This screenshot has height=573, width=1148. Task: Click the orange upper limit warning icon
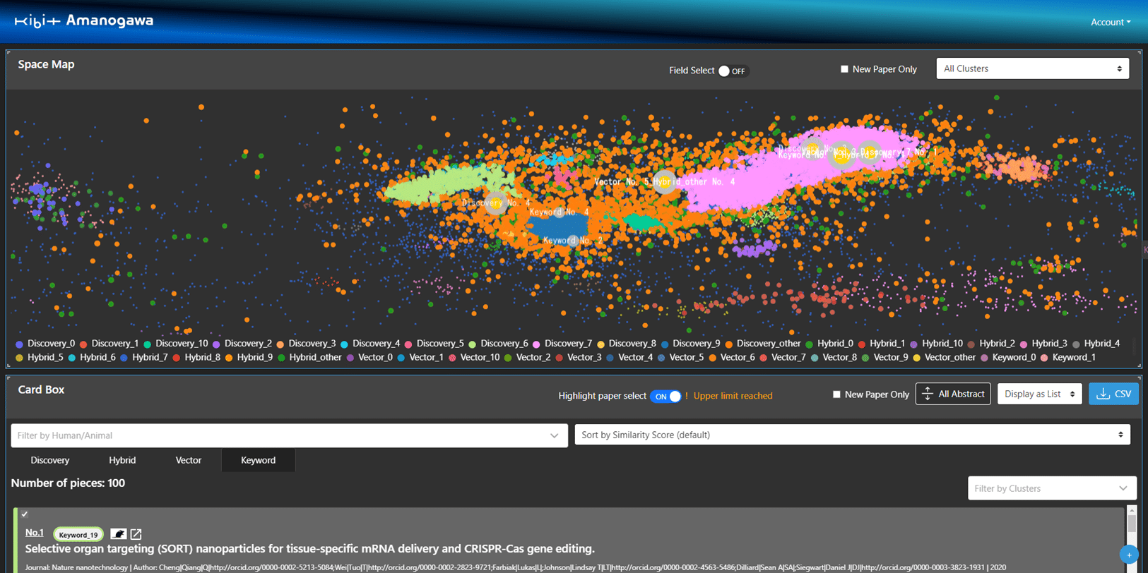687,396
